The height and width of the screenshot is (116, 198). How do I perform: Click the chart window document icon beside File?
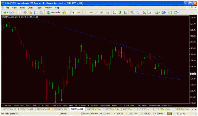click(x=3, y=8)
